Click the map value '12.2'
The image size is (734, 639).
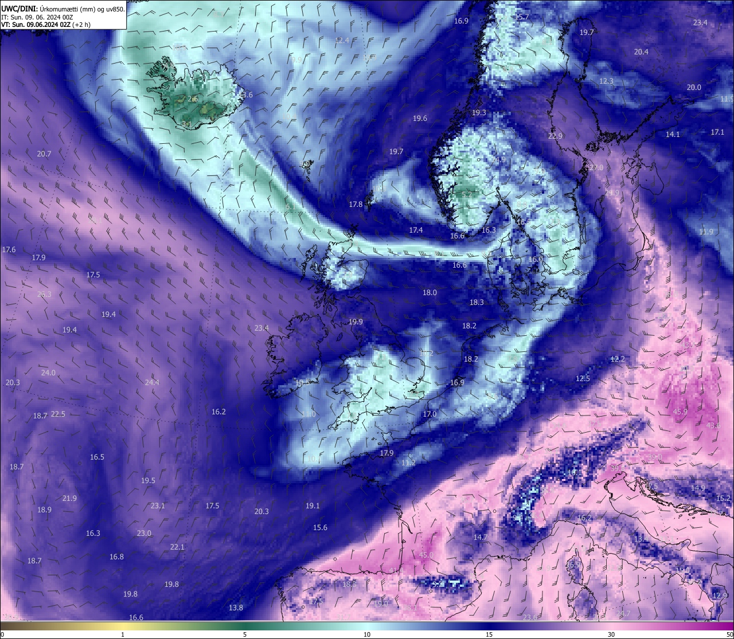[x=618, y=359]
